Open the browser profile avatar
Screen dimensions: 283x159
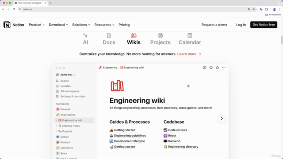(x=274, y=9)
